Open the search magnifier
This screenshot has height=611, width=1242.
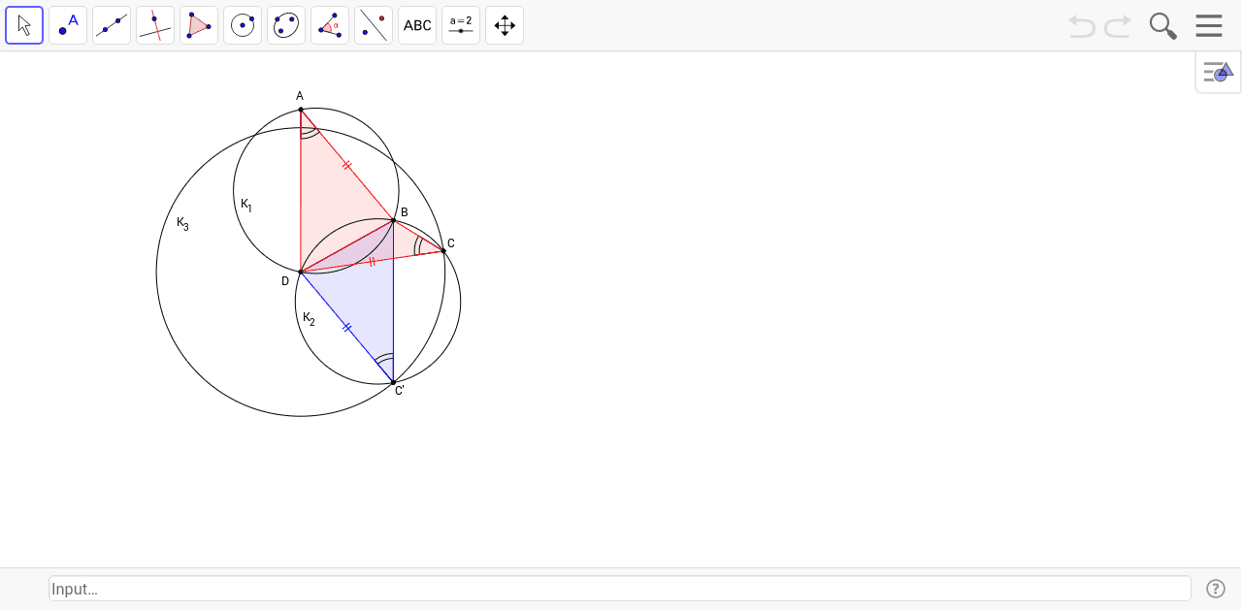tap(1162, 26)
